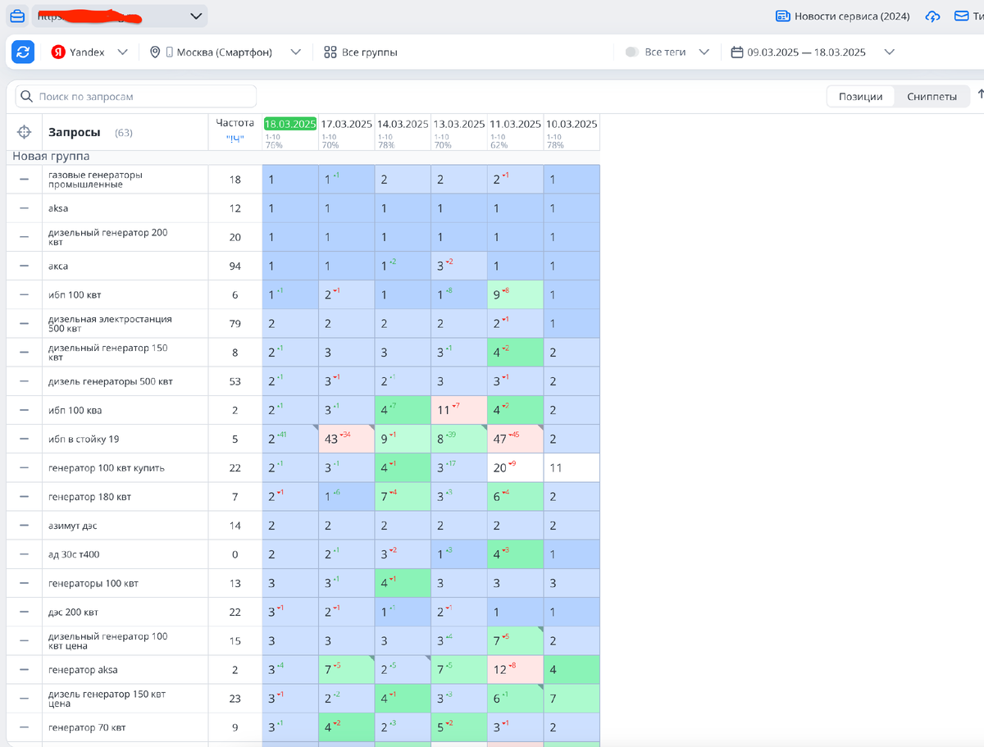Image resolution: width=984 pixels, height=747 pixels.
Task: Select the highlighted 18.03.2025 date column
Action: pos(290,124)
